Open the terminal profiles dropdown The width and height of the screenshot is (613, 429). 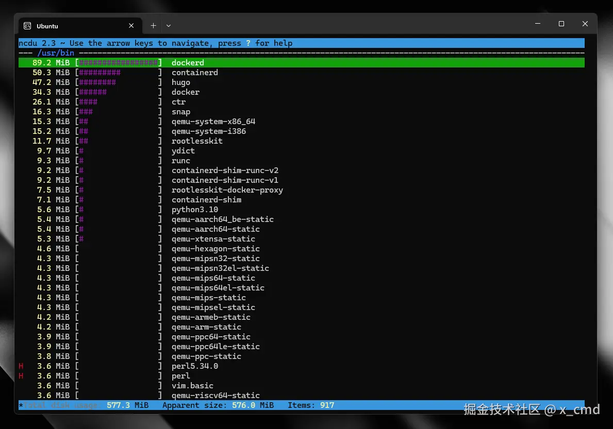click(169, 26)
